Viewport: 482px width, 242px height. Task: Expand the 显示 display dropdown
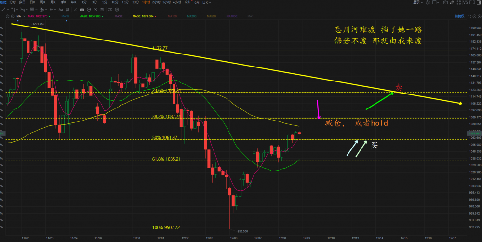[417, 2]
